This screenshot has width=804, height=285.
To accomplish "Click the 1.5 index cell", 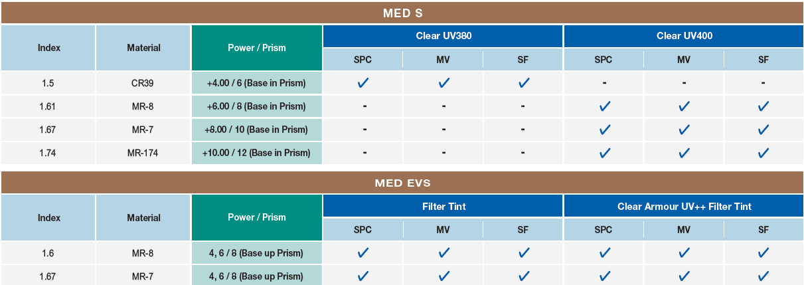I will click(48, 83).
